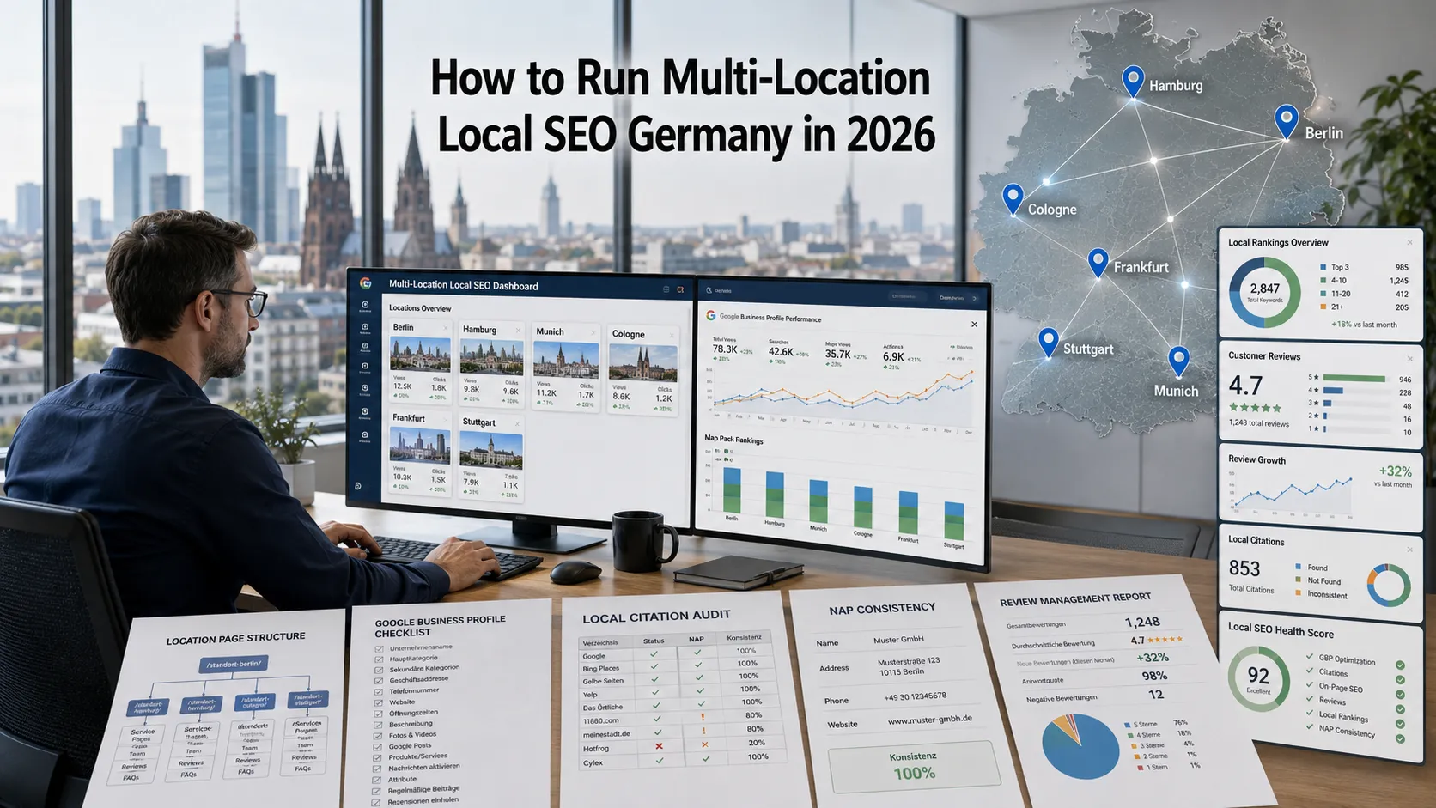1436x808 pixels.
Task: Click the 78.3K Total Views value
Action: 725,349
